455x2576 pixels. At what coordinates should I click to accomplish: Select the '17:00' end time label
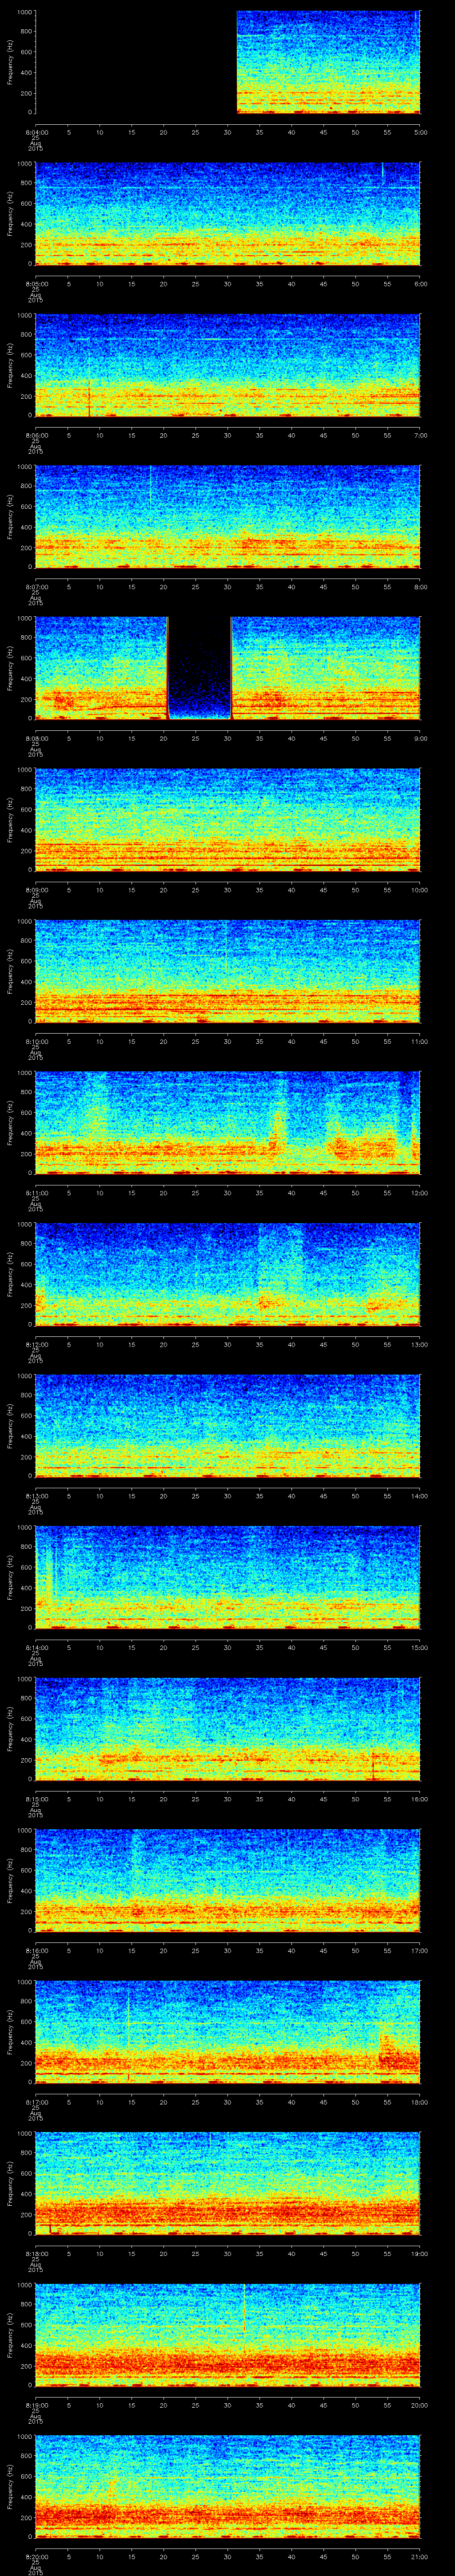pos(419,1950)
